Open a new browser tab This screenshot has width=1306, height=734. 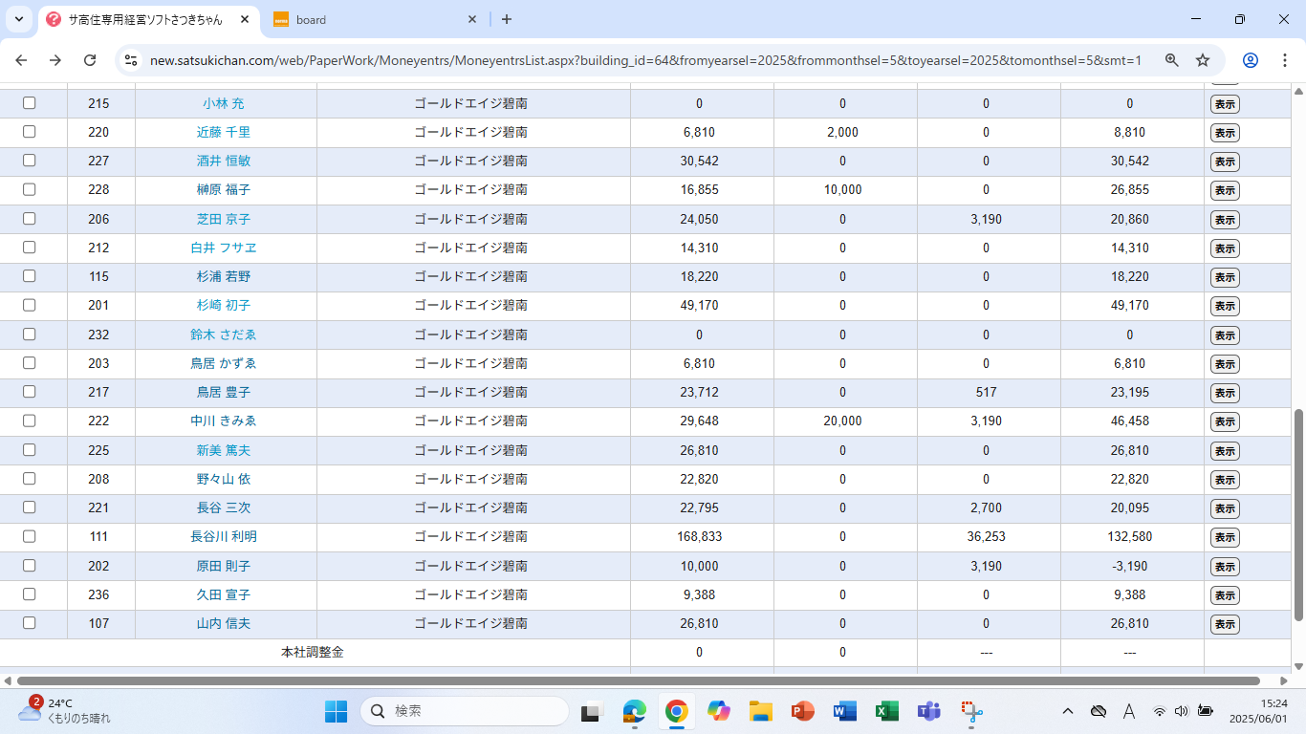click(507, 19)
